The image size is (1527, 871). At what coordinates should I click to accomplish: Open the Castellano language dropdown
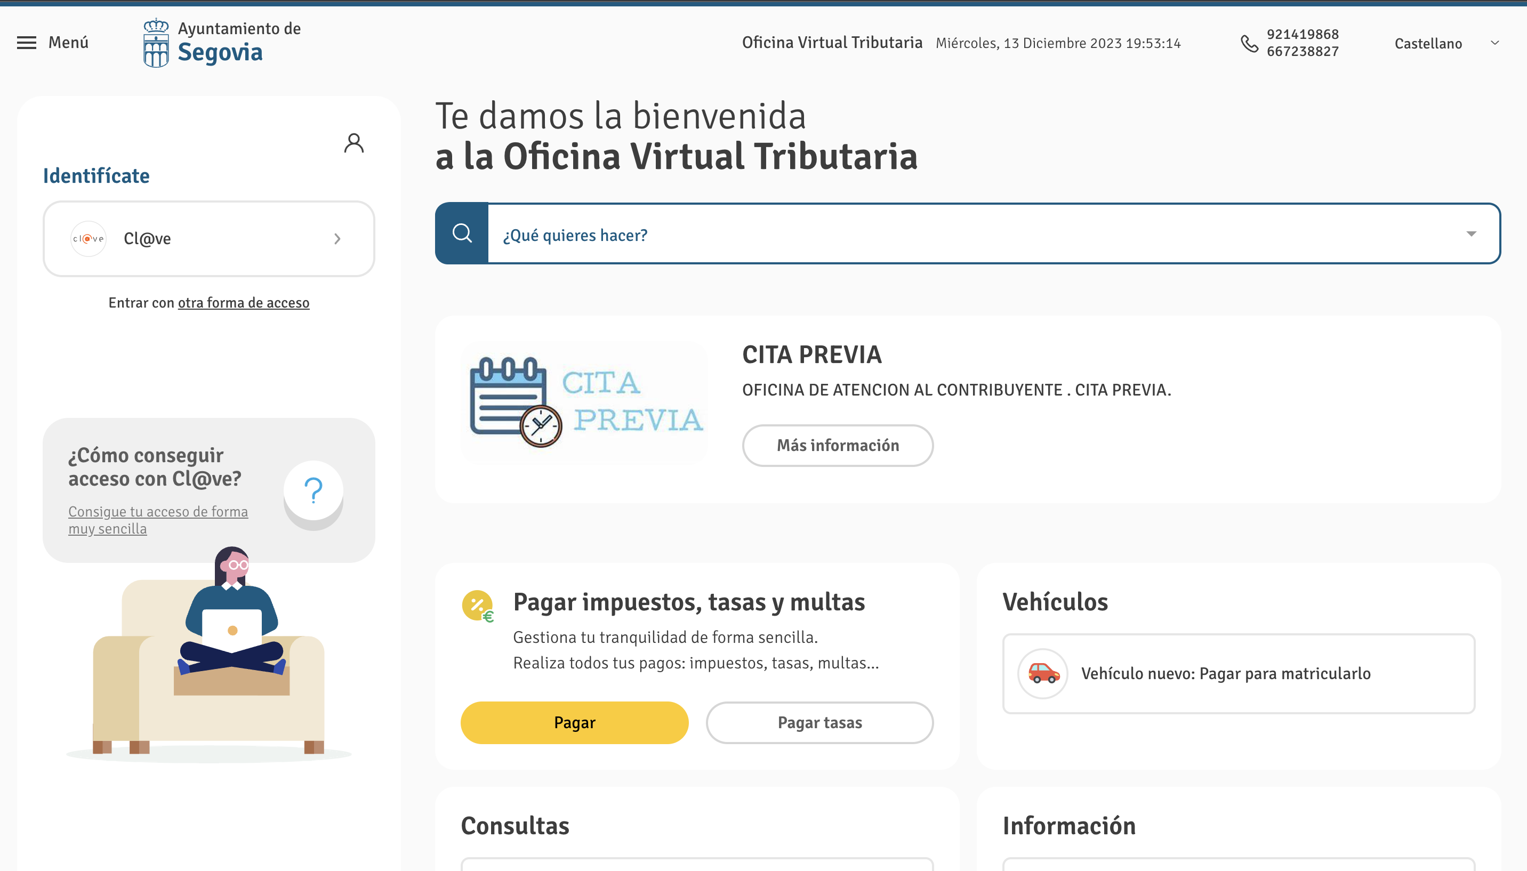tap(1446, 43)
